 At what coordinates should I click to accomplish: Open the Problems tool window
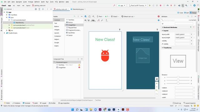[16, 103]
